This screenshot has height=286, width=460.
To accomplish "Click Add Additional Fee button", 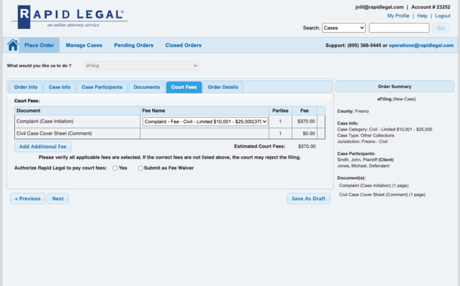I will coord(43,147).
